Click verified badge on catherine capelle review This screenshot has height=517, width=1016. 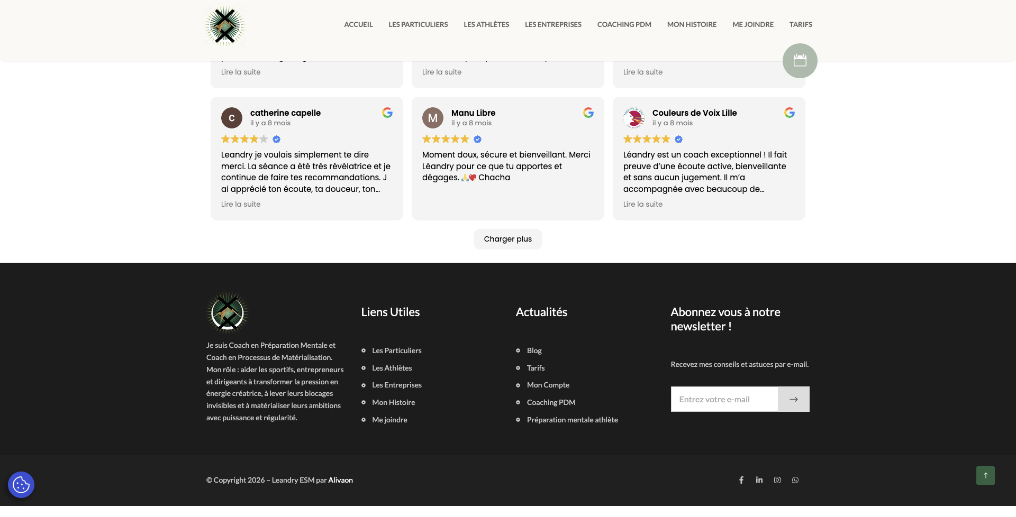pyautogui.click(x=276, y=140)
